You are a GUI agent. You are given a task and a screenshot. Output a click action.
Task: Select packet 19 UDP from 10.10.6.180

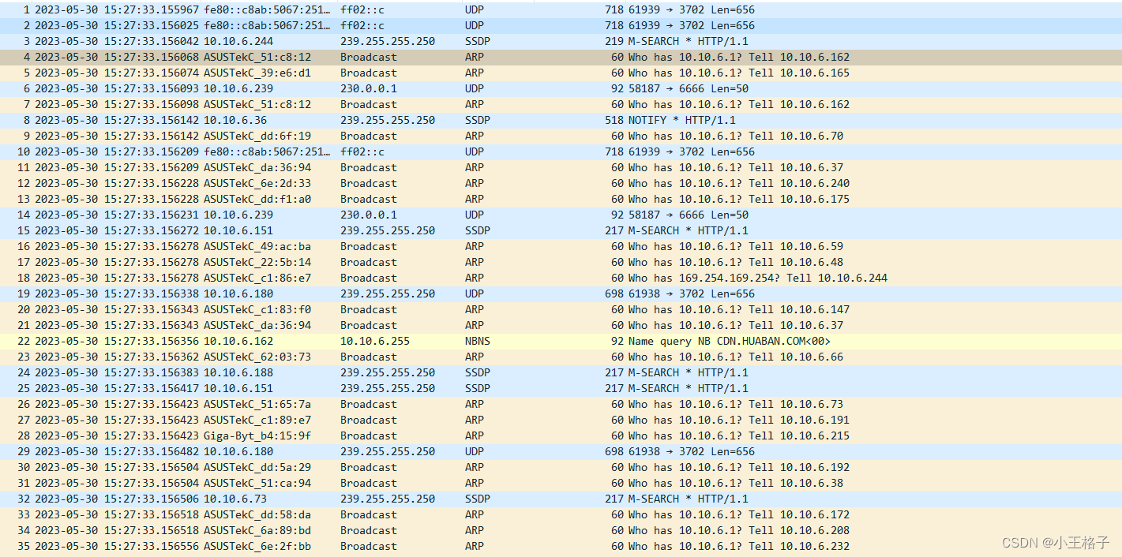[x=561, y=293]
